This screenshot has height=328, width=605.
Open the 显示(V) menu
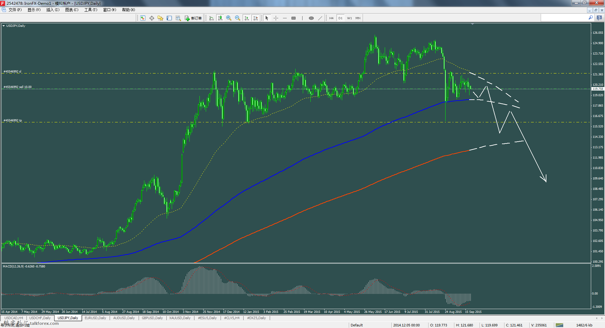34,10
